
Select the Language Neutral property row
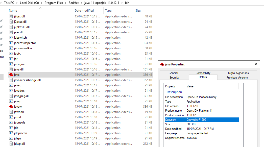click(202, 133)
